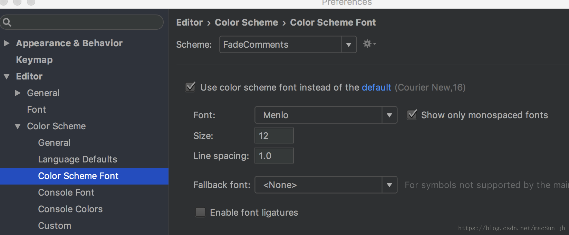The width and height of the screenshot is (569, 235).
Task: Click the search magnifier icon
Action: [7, 22]
